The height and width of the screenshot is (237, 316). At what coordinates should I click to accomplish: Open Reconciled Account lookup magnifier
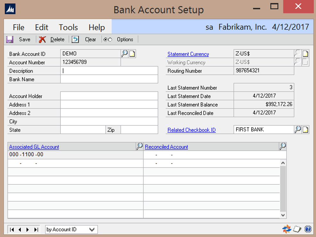(282, 147)
